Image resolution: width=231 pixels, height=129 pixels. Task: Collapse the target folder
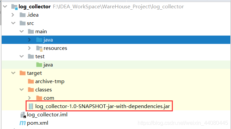(13, 73)
